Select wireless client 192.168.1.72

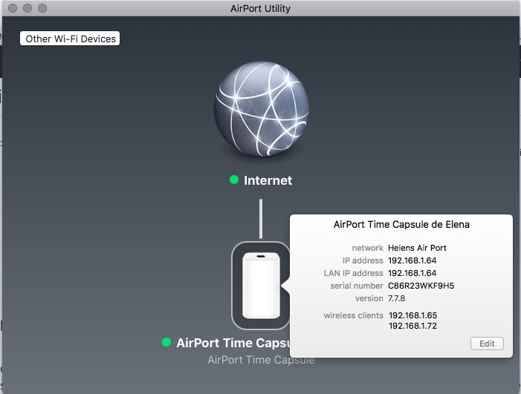[413, 326]
